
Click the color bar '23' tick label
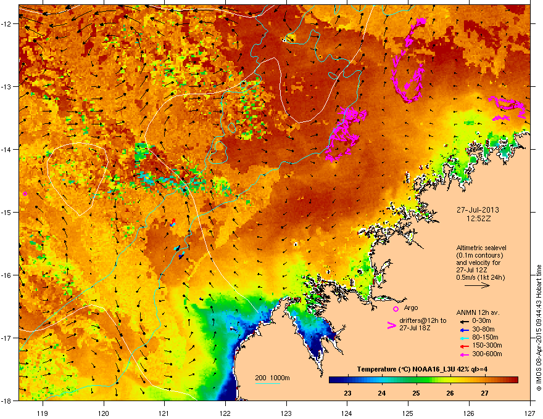coord(347,393)
